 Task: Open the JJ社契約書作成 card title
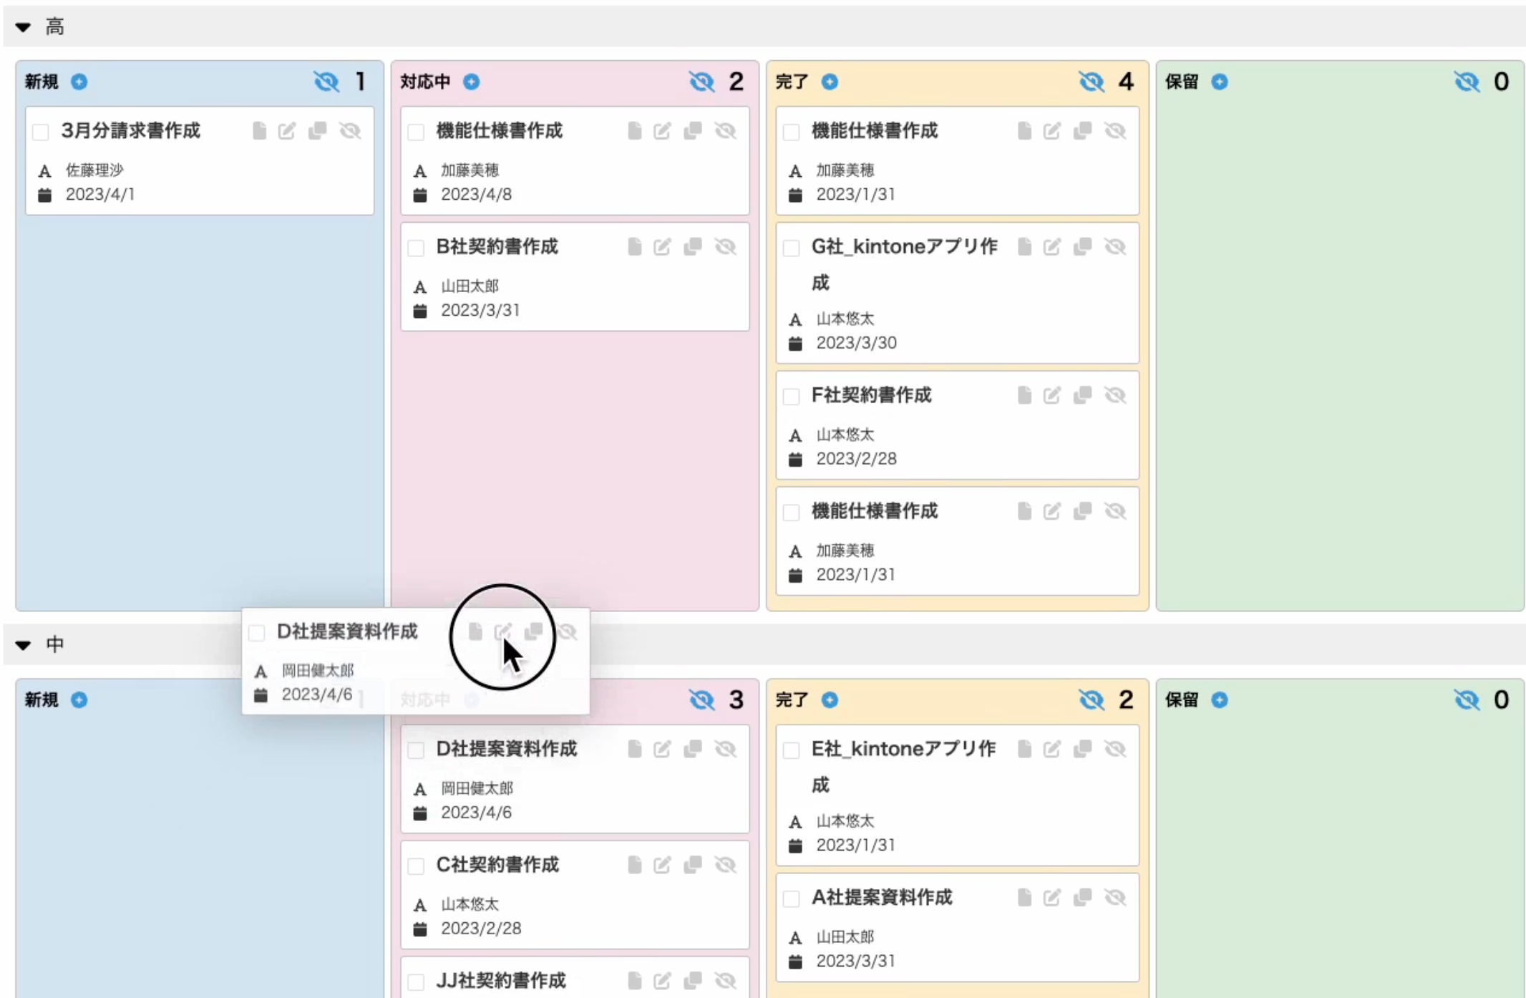pos(501,980)
